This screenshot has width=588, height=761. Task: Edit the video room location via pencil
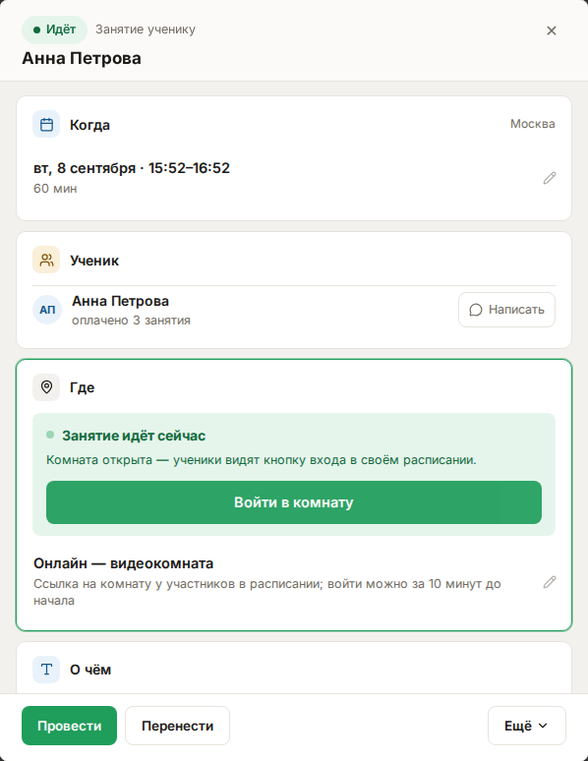[x=549, y=582]
